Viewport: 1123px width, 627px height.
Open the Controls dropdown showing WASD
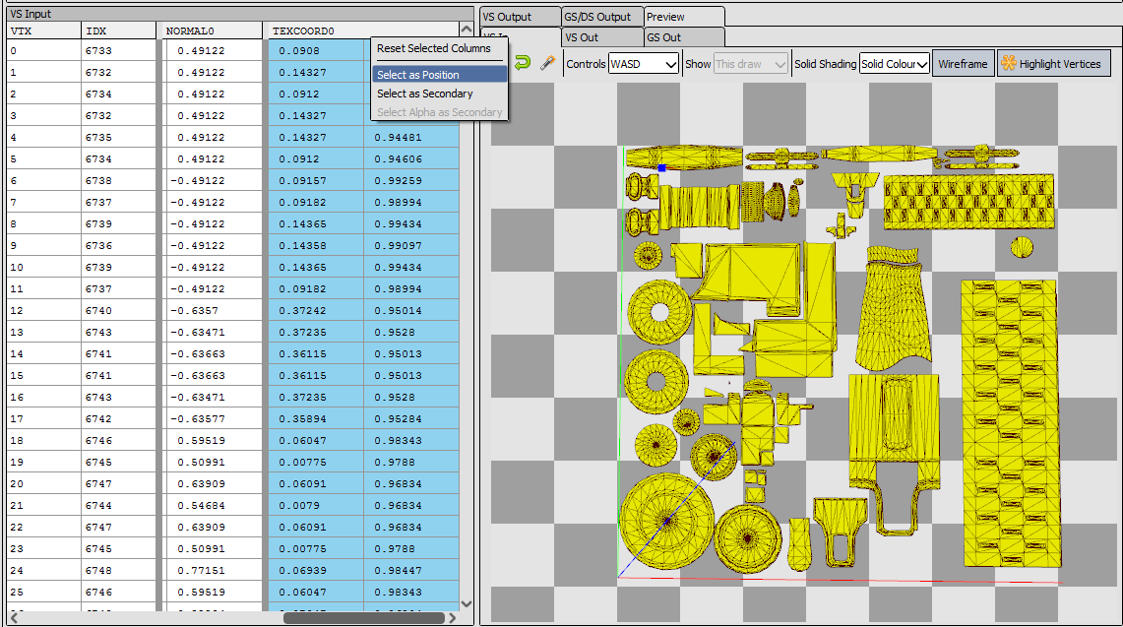point(644,63)
